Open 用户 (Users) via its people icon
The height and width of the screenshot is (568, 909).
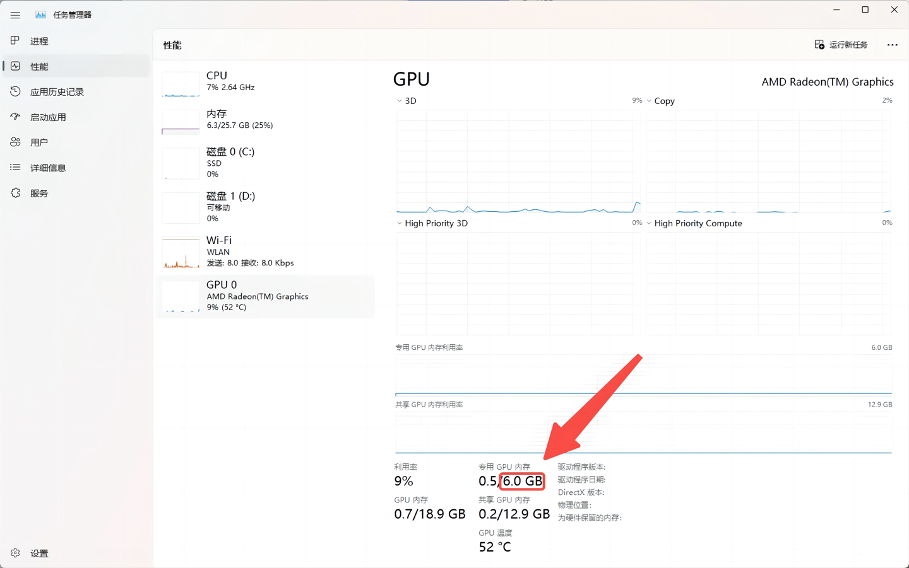(15, 142)
